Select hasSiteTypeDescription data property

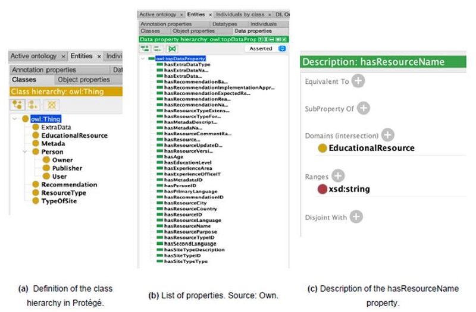[x=195, y=250]
